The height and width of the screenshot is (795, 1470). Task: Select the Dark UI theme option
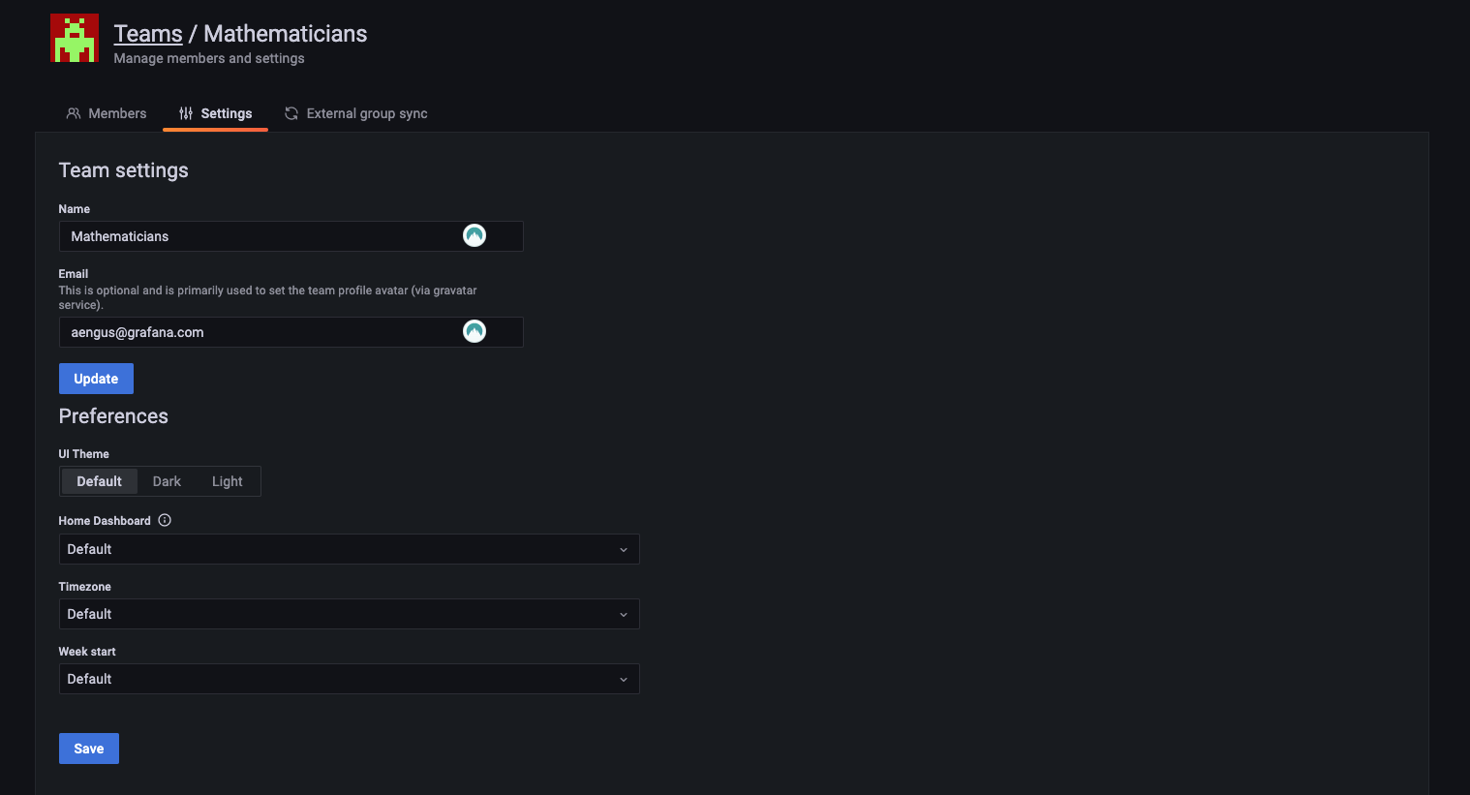click(x=167, y=481)
